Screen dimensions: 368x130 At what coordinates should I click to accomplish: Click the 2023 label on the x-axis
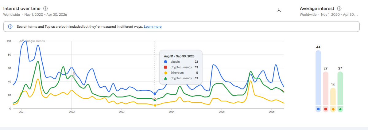[x=122, y=112]
